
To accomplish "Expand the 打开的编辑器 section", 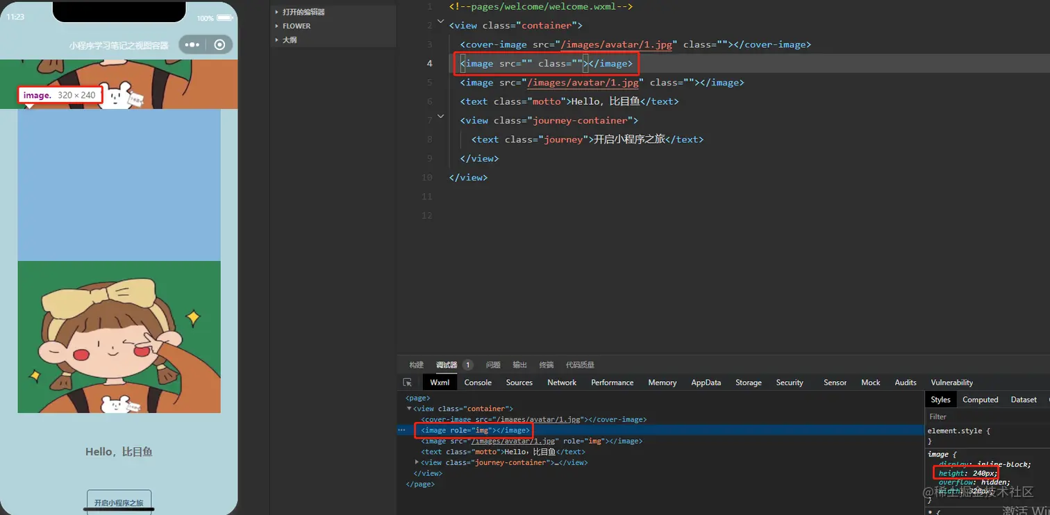I will pos(303,12).
